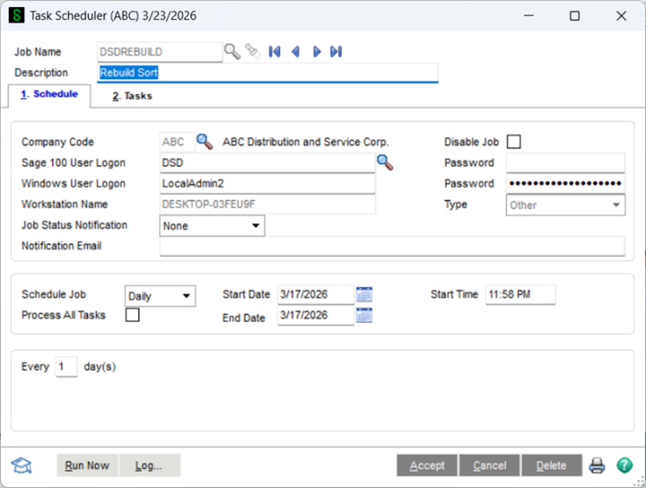Click the Description field Rebuild Sort
The width and height of the screenshot is (646, 488).
pos(268,73)
